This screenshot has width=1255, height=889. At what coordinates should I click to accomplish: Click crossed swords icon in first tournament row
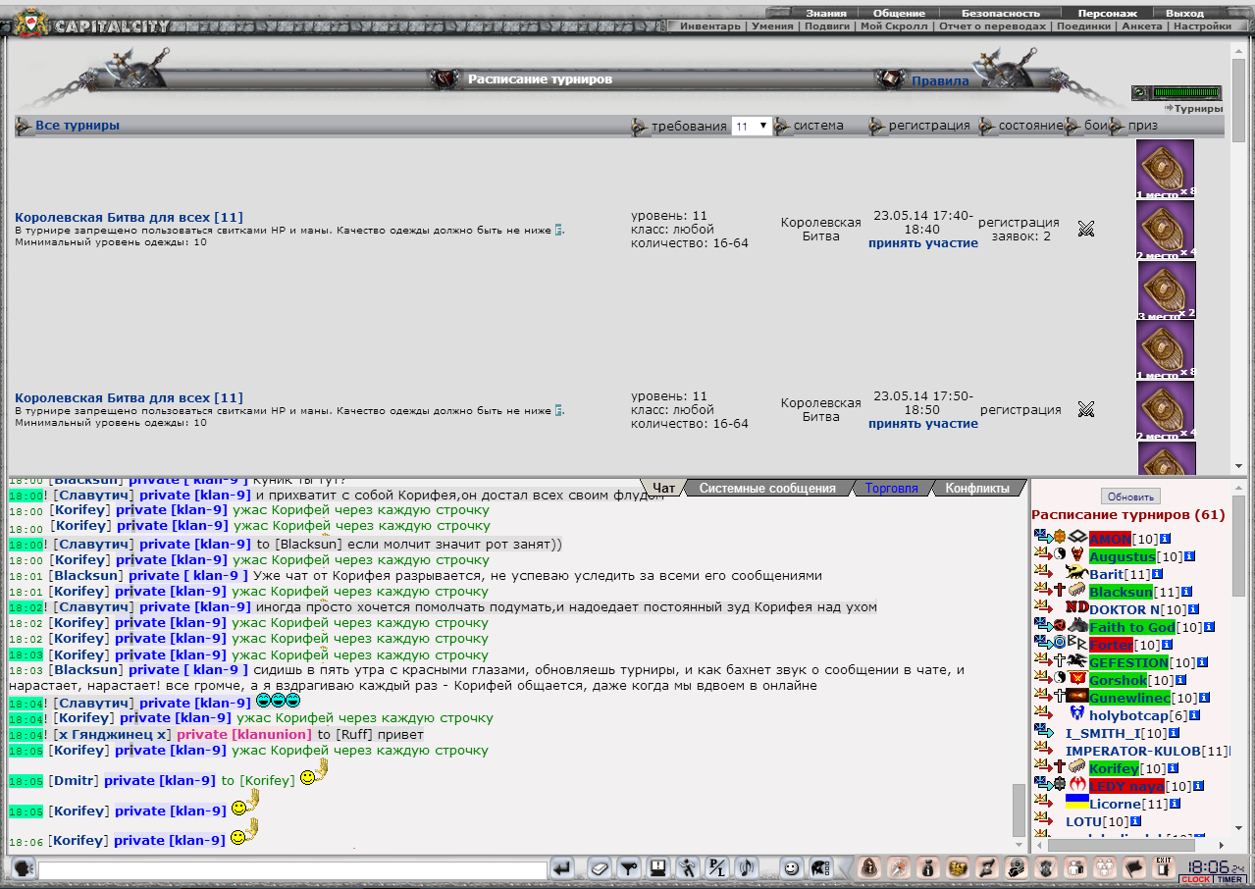coord(1086,229)
